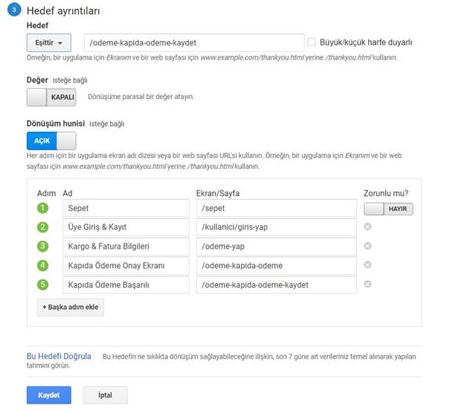
Task: Delete the Kargo & Fatura Bilgileri step
Action: [x=367, y=246]
